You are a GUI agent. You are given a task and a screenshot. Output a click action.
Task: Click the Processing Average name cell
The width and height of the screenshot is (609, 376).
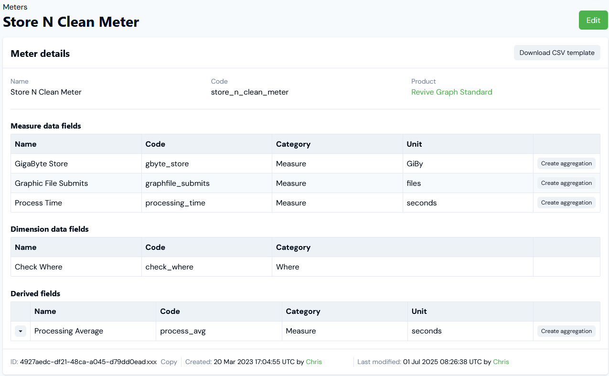click(93, 331)
